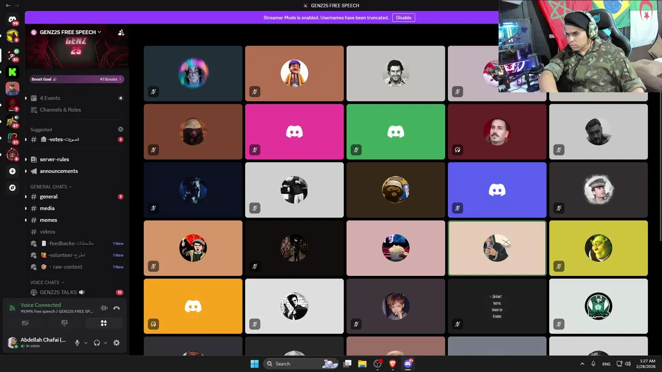Open Discord direct messages home icon

coord(12,20)
